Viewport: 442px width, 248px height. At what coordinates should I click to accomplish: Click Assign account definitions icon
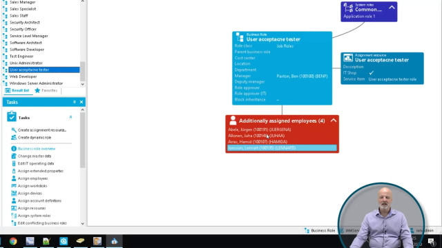(14, 200)
